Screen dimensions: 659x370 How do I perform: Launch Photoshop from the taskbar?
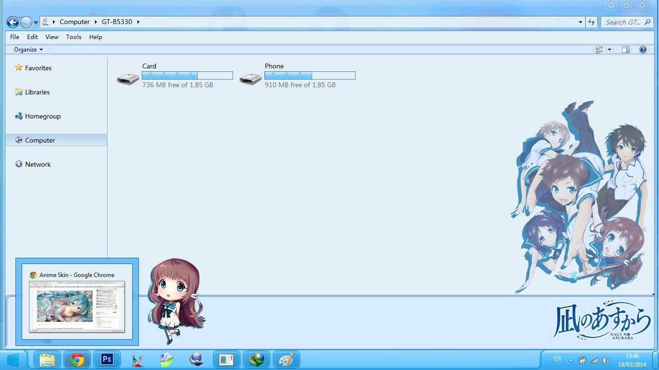[x=107, y=359]
